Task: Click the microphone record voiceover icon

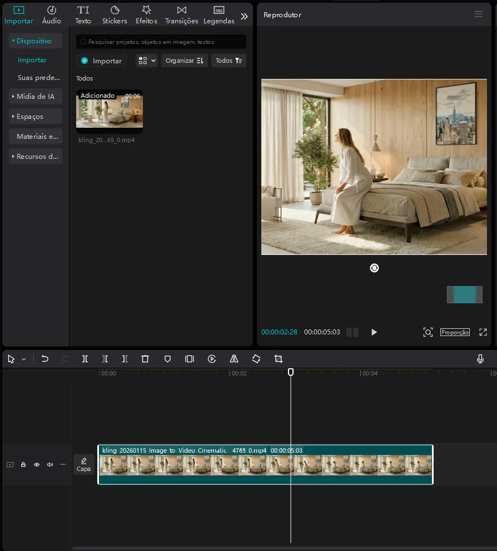Action: tap(480, 359)
